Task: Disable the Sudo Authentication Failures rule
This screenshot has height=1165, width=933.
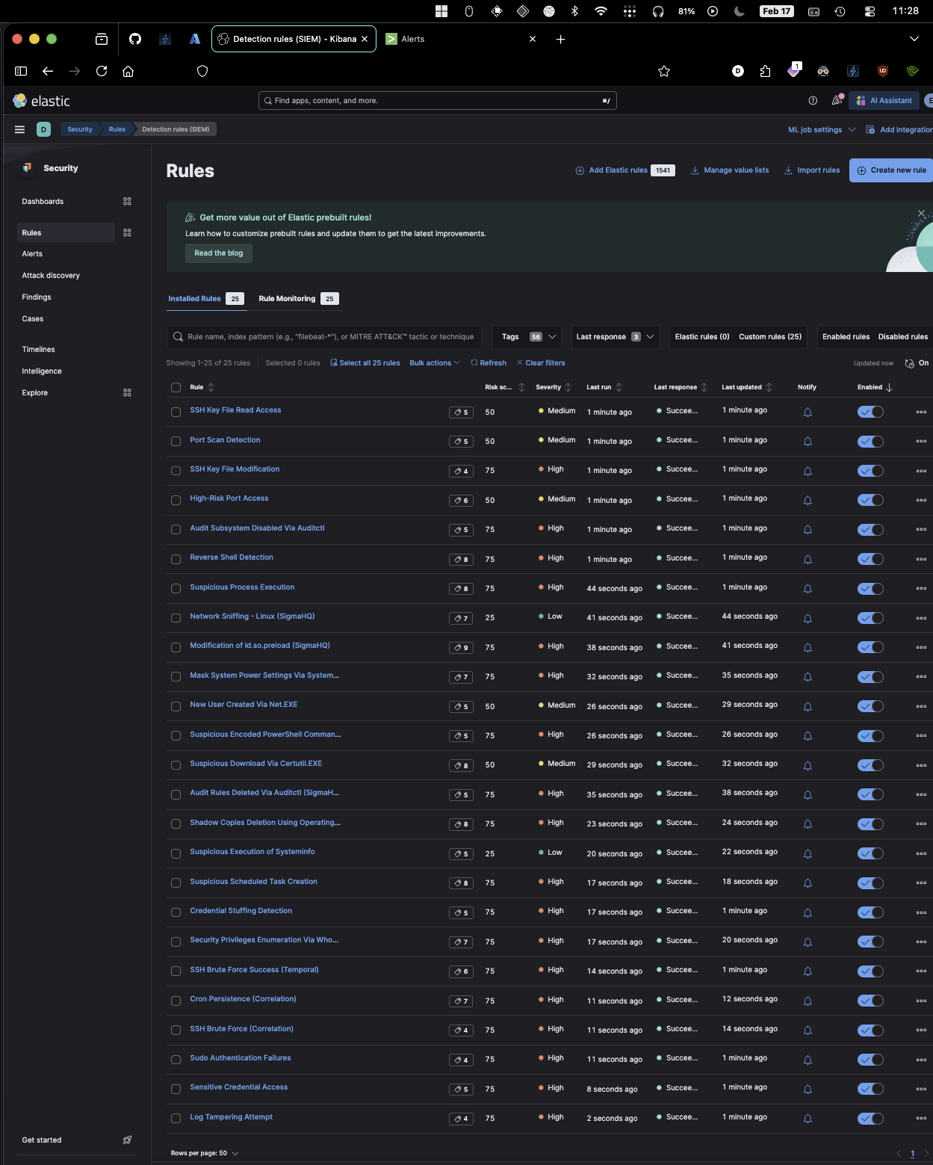Action: (x=870, y=1060)
